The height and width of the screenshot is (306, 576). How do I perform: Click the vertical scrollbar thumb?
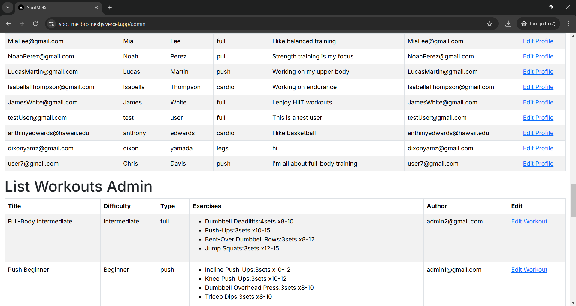(x=573, y=201)
